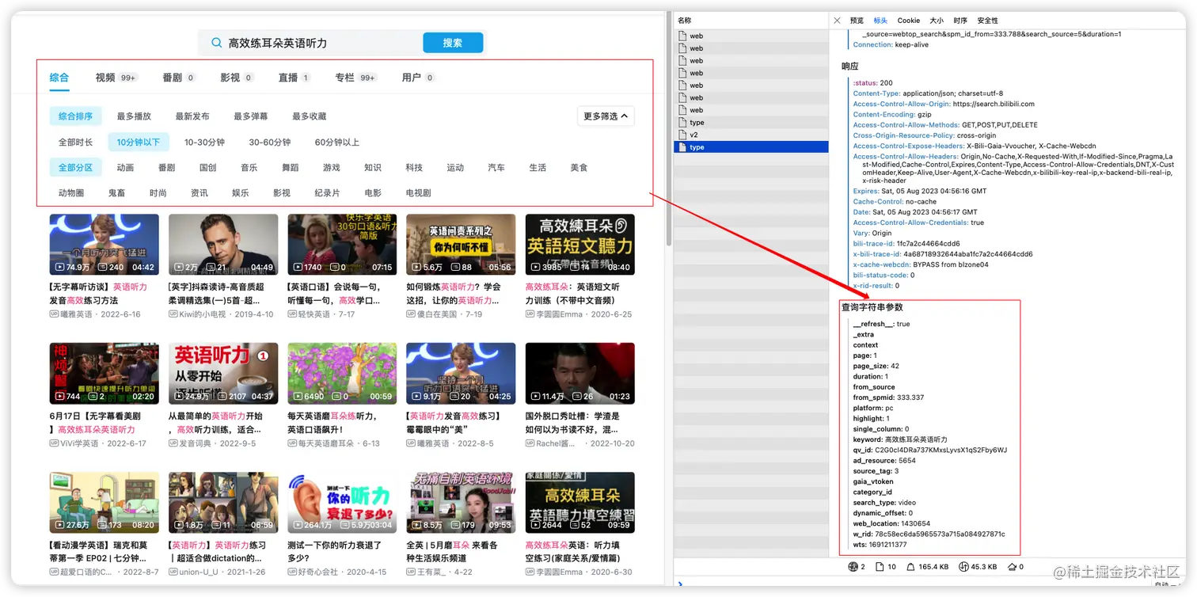The height and width of the screenshot is (597, 1197).
Task: Close the request detail pane with X
Action: click(838, 21)
